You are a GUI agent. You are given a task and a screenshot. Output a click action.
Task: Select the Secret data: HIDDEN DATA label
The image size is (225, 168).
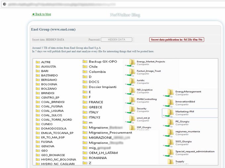point(48,40)
